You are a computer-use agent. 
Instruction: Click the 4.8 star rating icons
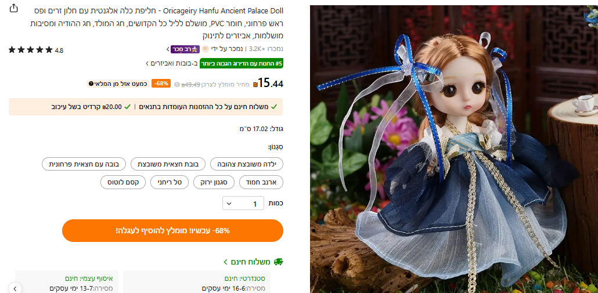(x=31, y=50)
